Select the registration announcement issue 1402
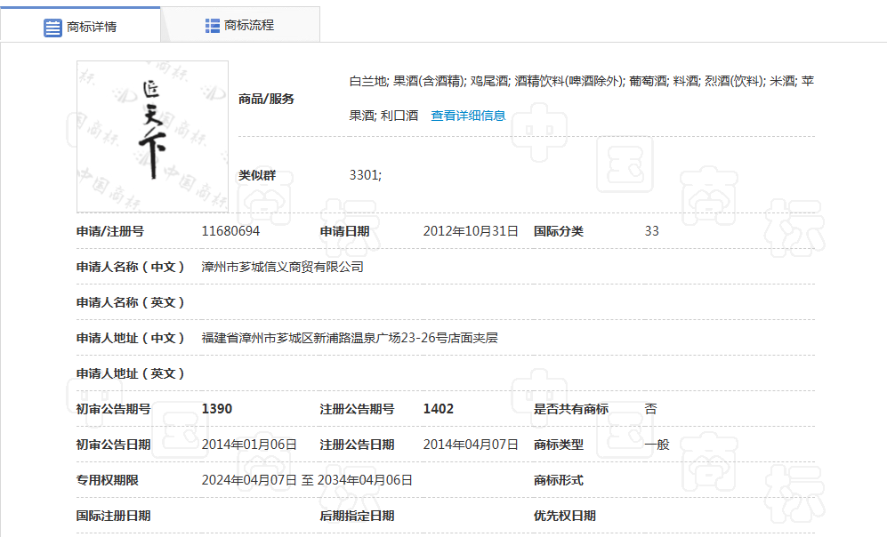This screenshot has width=887, height=537. 438,409
